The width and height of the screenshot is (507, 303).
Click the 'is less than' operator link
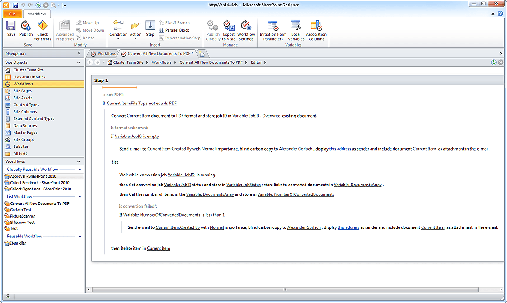(211, 215)
